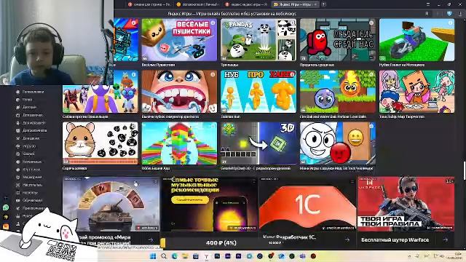Open browser downloads arrow icon

[x=461, y=14]
